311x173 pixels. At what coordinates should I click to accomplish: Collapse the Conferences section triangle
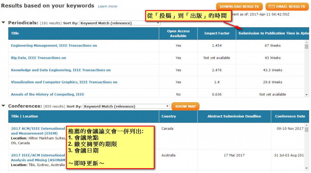[3, 106]
